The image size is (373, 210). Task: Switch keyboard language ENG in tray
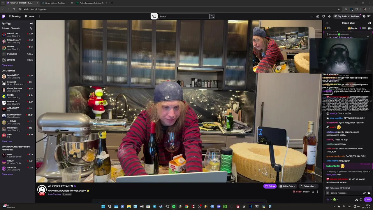349,206
